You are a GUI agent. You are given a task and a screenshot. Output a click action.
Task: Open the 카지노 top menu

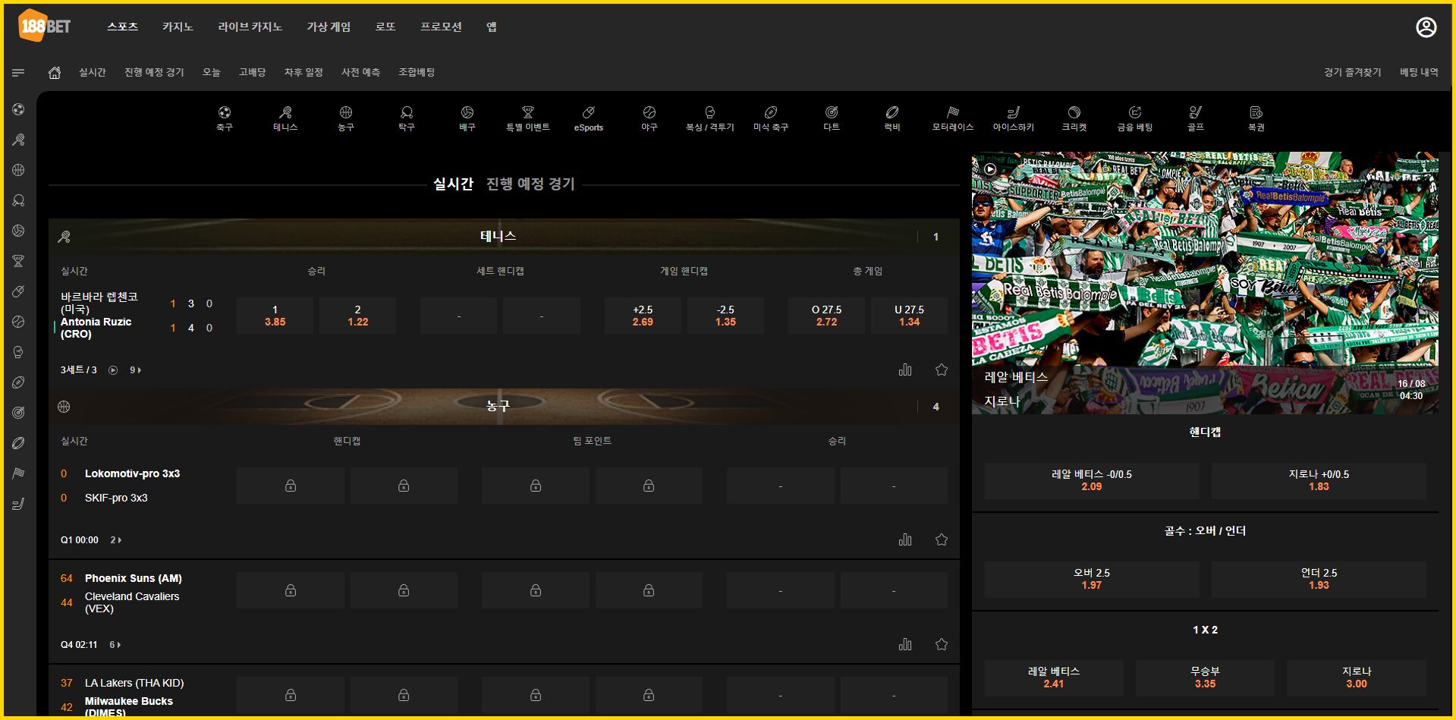(x=178, y=27)
